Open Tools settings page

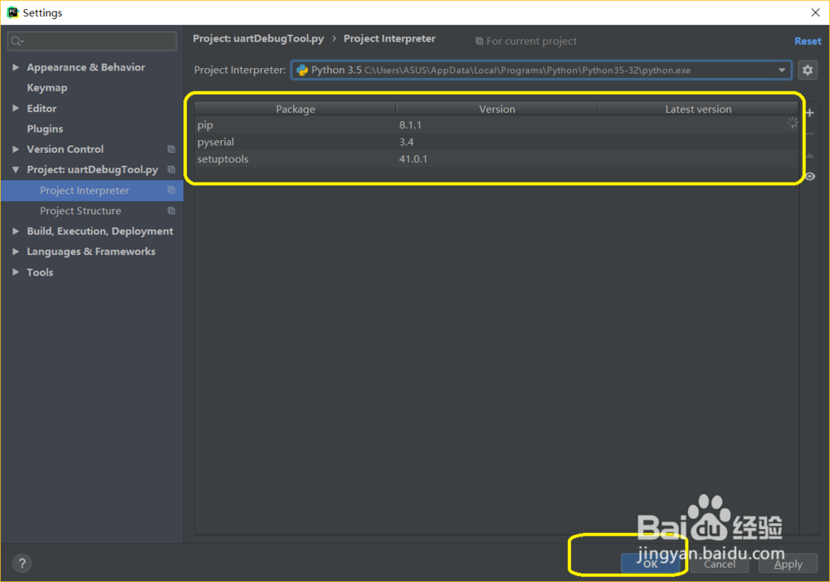point(40,272)
